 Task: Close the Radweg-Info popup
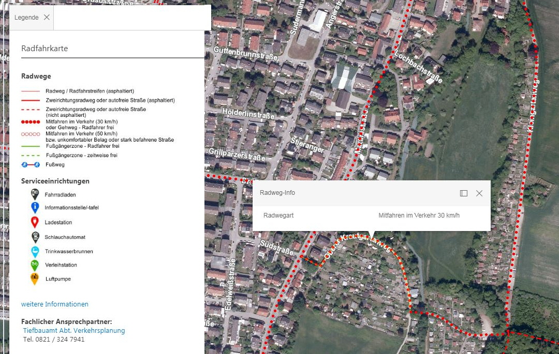coord(479,193)
